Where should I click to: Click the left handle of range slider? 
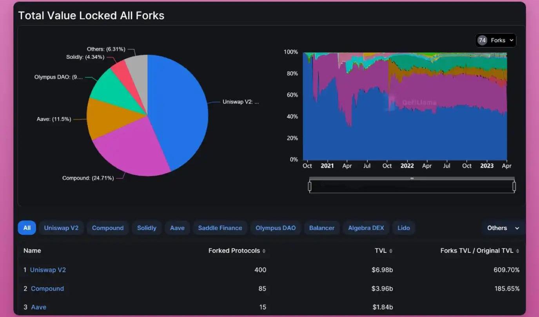[x=310, y=187]
